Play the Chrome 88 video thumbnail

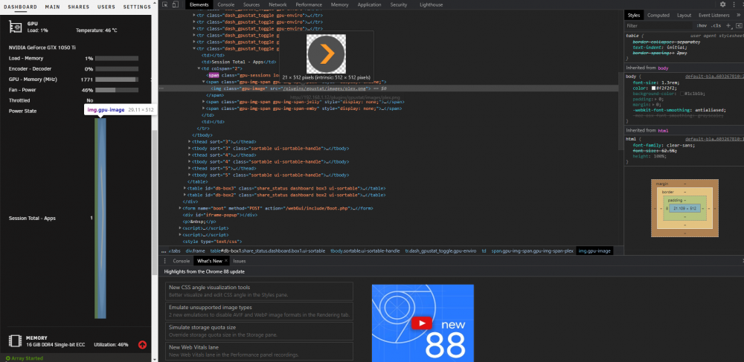click(423, 323)
